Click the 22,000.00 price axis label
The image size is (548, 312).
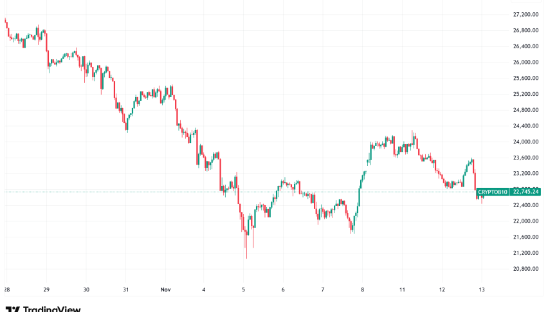pyautogui.click(x=525, y=221)
